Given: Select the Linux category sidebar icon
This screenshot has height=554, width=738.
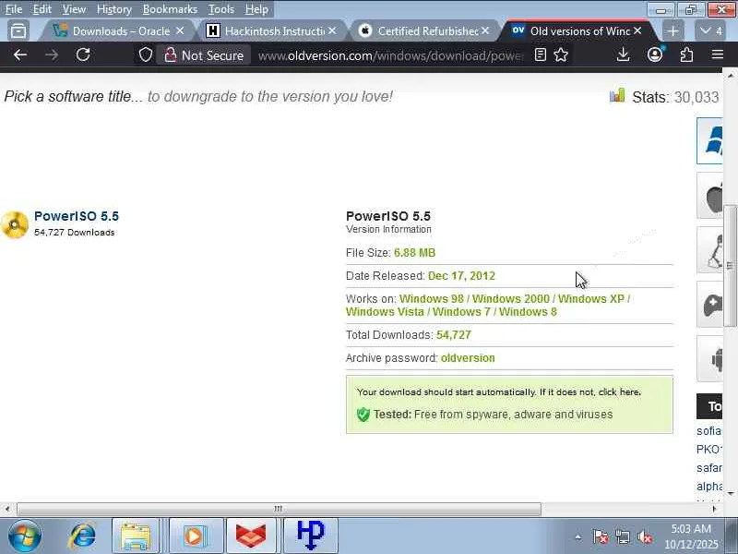Looking at the screenshot, I should [710, 249].
